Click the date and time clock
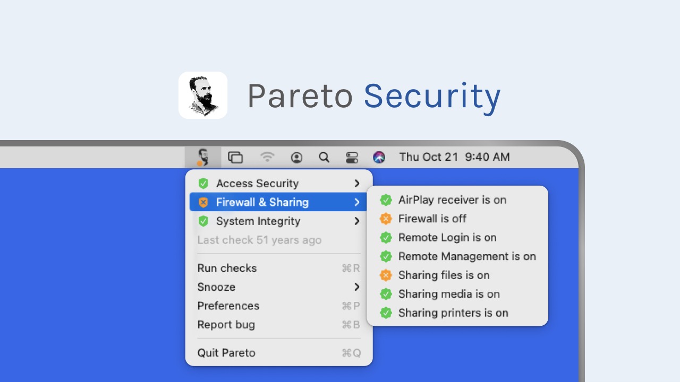The image size is (680, 382). (454, 157)
